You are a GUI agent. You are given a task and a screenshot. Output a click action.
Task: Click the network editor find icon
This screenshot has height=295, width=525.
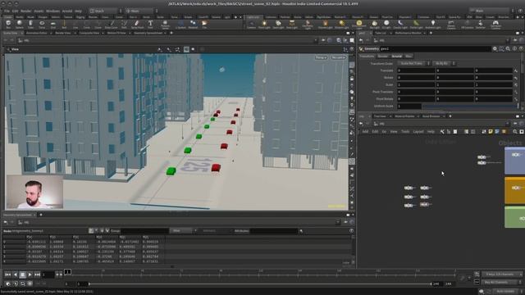pyautogui.click(x=515, y=132)
